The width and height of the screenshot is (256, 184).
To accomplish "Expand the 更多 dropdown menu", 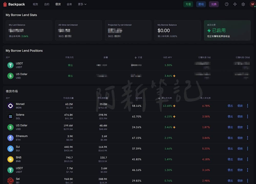I will point(82,4).
